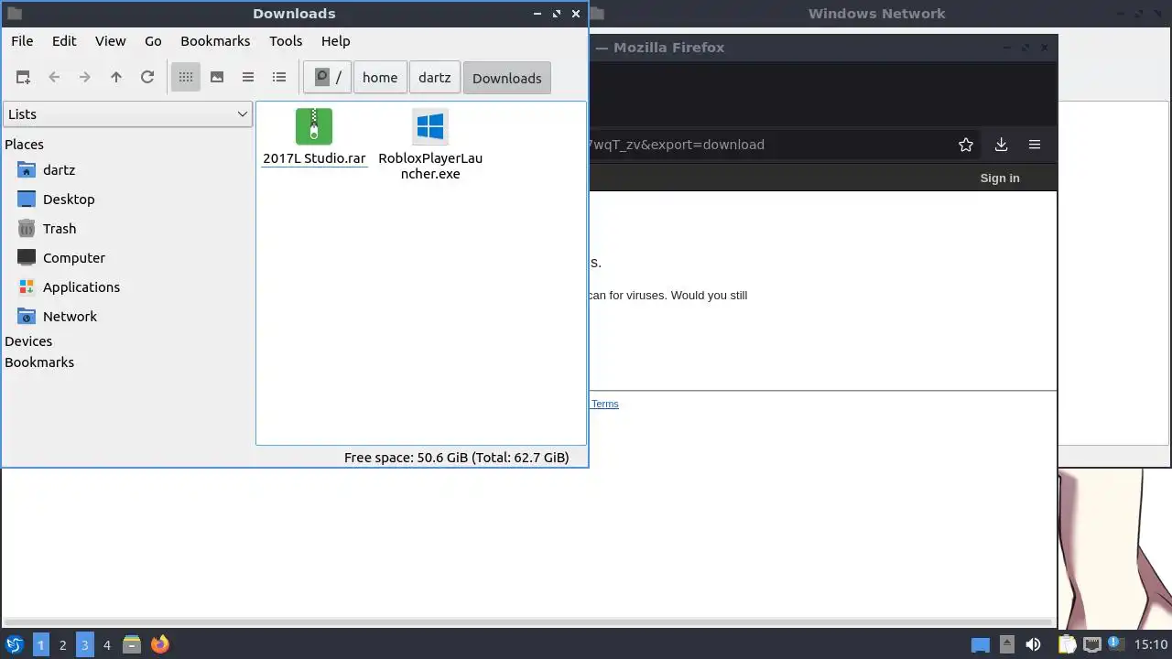Viewport: 1172px width, 659px height.
Task: Open Applications in Places sidebar
Action: [81, 287]
